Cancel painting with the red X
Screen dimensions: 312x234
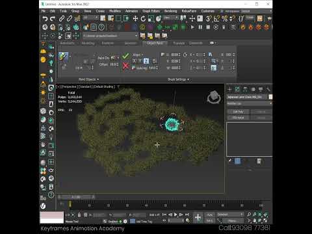point(125,66)
